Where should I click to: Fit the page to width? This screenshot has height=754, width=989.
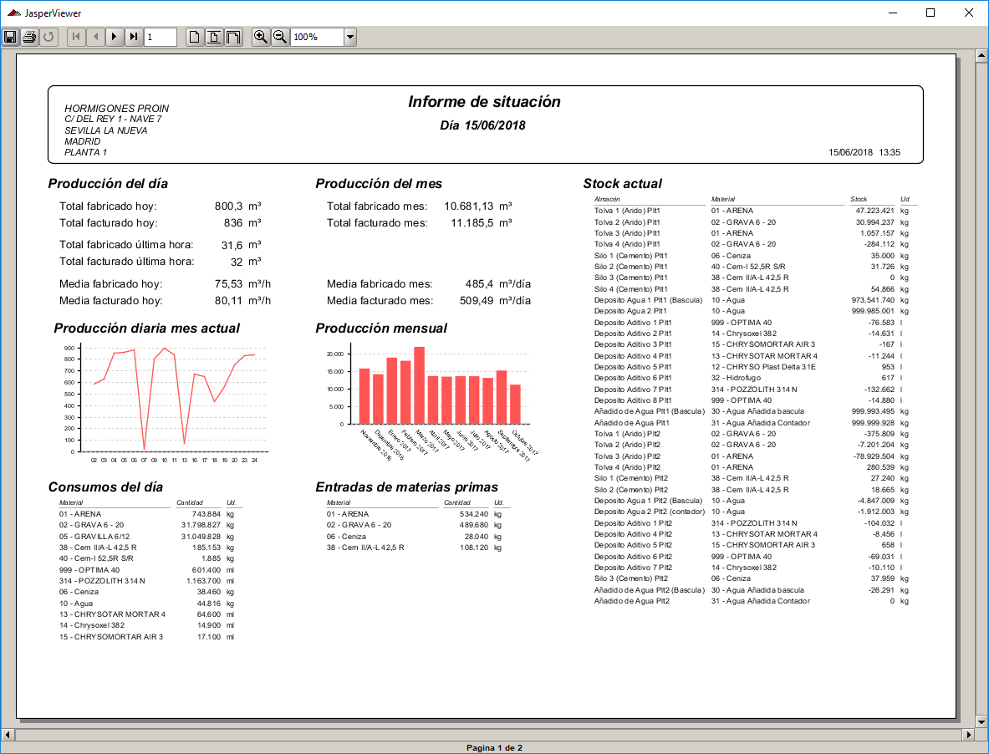click(x=233, y=37)
